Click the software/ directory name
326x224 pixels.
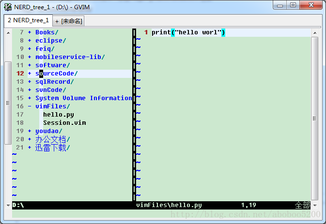coord(53,65)
